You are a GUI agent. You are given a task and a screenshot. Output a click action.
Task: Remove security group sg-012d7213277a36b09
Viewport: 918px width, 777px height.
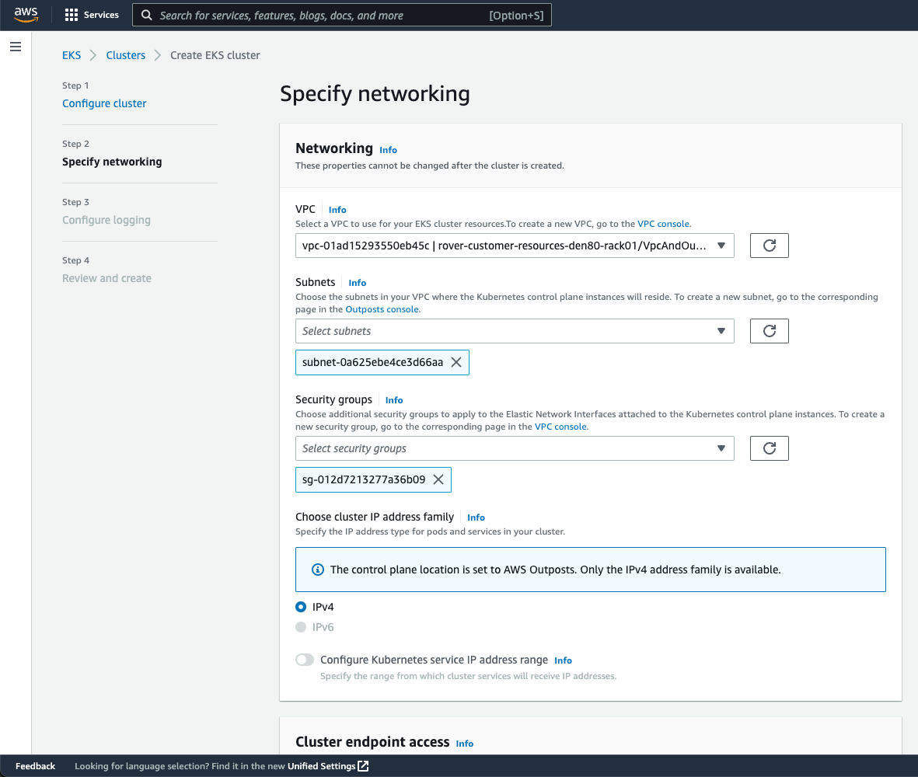point(439,479)
